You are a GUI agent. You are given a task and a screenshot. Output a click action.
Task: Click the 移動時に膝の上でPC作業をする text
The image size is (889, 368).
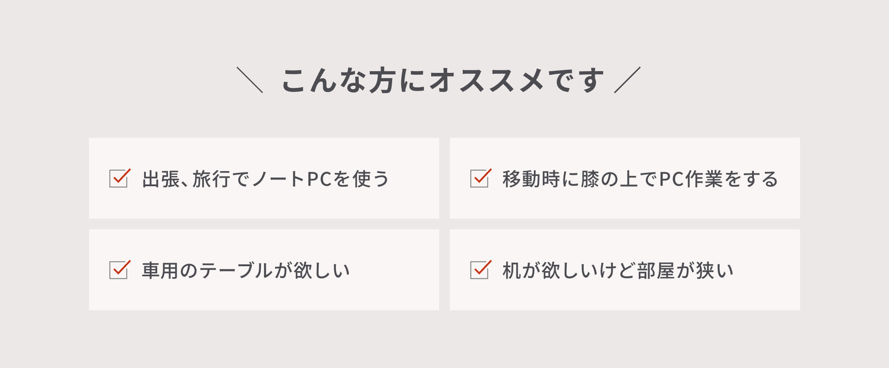click(640, 178)
